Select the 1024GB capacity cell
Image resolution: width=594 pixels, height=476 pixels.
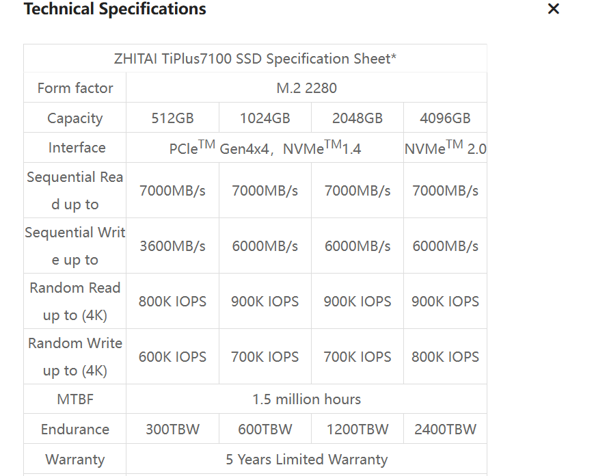coord(265,118)
